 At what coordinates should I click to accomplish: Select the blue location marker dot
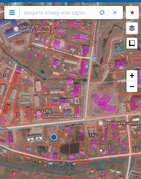[x=54, y=137]
